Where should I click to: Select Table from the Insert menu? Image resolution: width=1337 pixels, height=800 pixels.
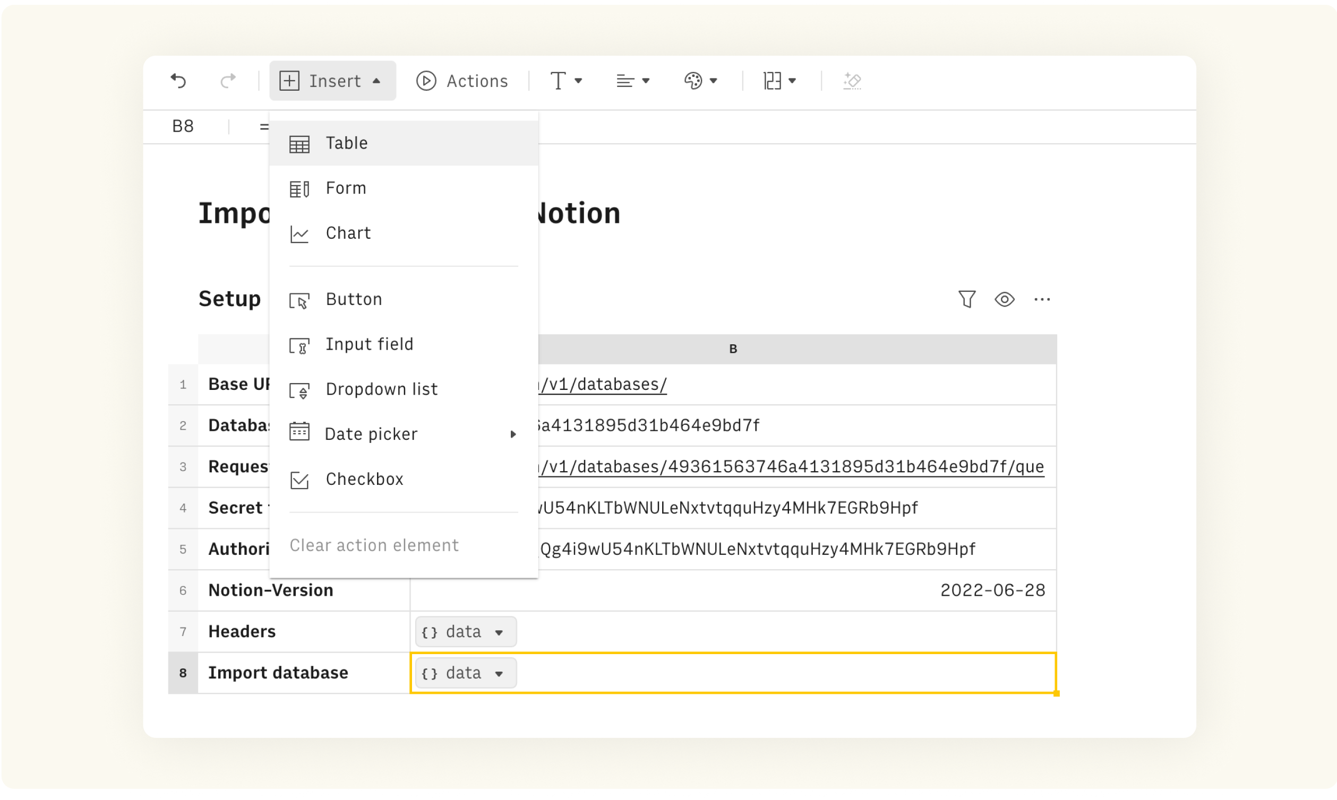coord(404,143)
